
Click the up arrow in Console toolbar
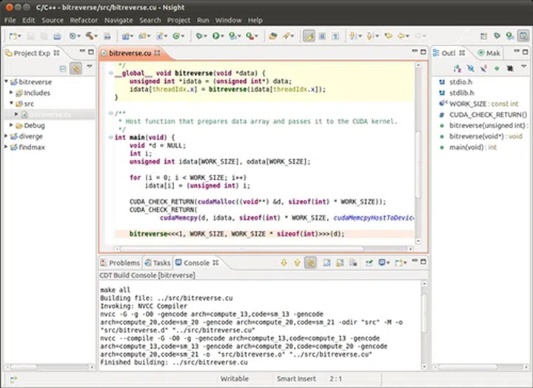tap(297, 263)
